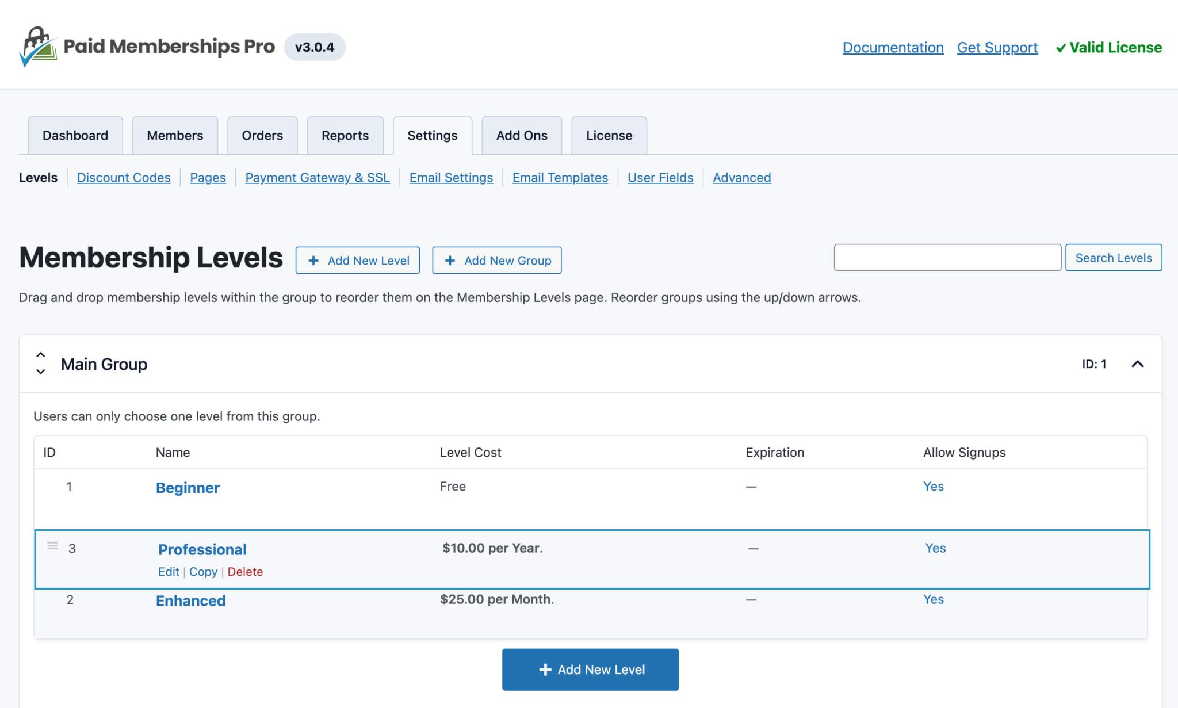The height and width of the screenshot is (708, 1178).
Task: Move Main Group down using the down arrow
Action: [40, 373]
